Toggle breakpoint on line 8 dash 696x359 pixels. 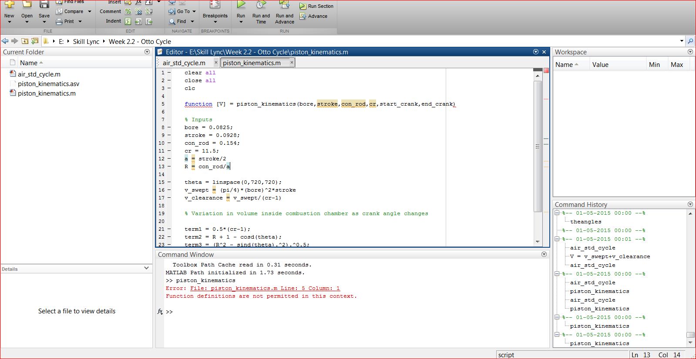click(x=169, y=127)
